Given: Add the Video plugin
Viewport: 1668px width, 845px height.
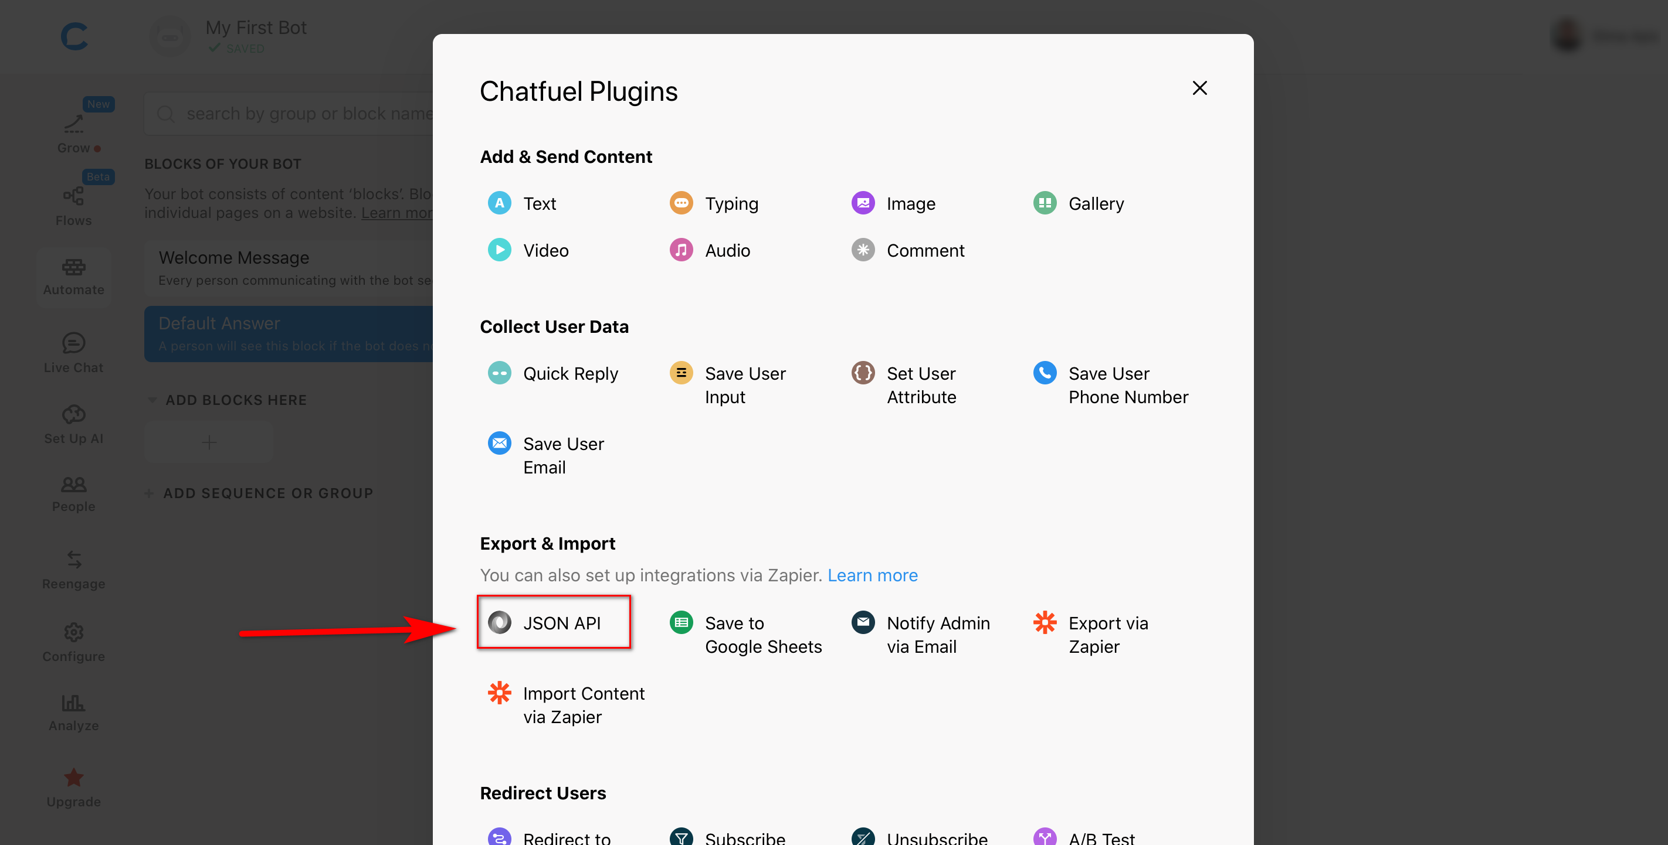Looking at the screenshot, I should pyautogui.click(x=528, y=250).
